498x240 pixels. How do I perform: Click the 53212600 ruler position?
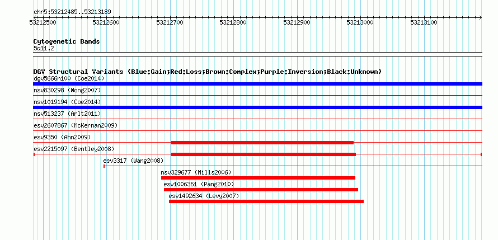(106, 23)
